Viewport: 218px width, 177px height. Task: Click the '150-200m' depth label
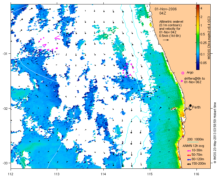(199, 164)
